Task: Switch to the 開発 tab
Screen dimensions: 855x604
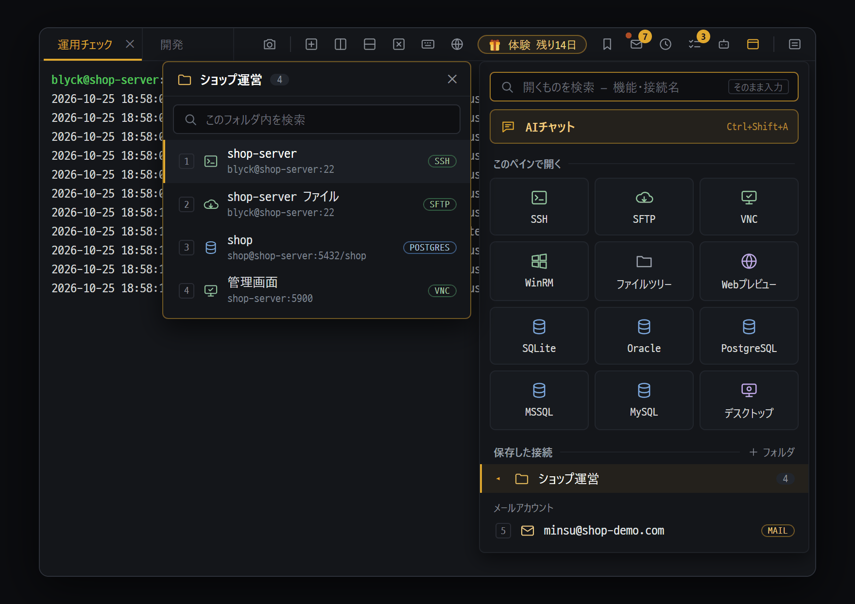Action: 172,45
